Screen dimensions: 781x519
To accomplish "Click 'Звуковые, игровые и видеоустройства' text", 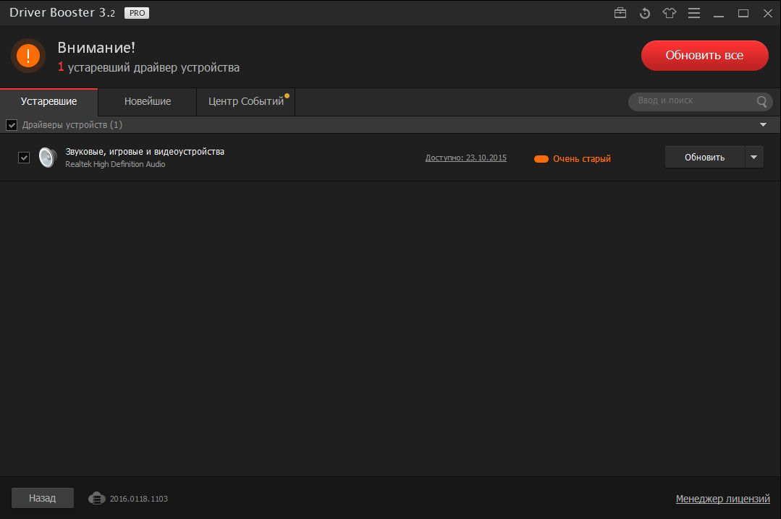I will point(145,151).
